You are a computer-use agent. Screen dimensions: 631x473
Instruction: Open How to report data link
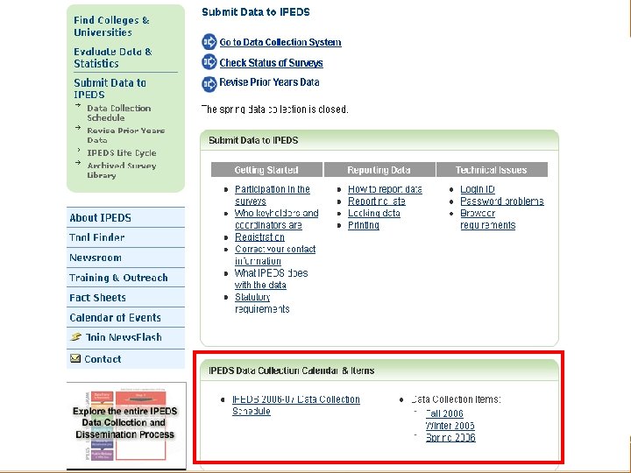tap(385, 189)
